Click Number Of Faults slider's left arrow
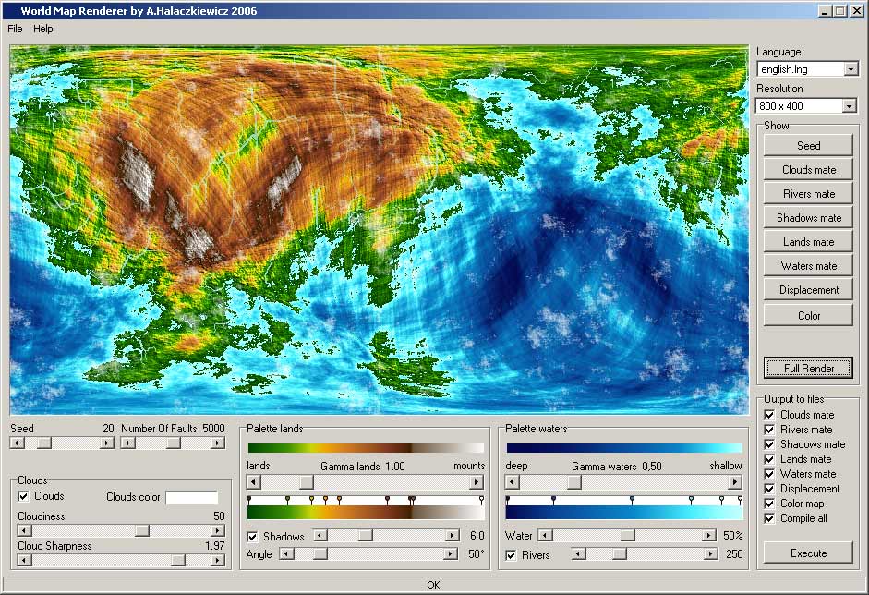This screenshot has height=595, width=869. tap(127, 443)
